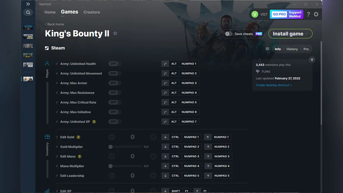This screenshot has width=343, height=193.
Task: Expand the sidebar with double chevron icon
Action: click(28, 4)
